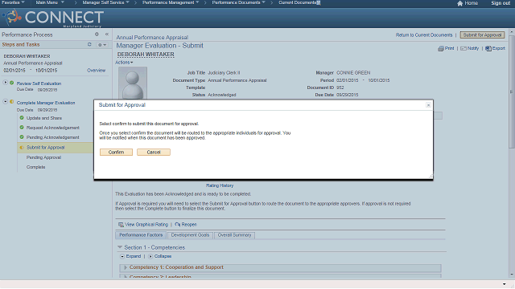
Task: Click the green check by Request Acknowledgement
Action: pyautogui.click(x=22, y=127)
